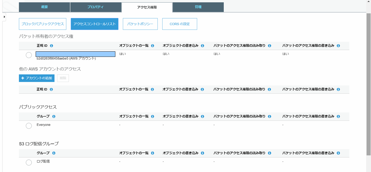Open the 概要 tab
The height and width of the screenshot is (172, 371).
click(44, 7)
